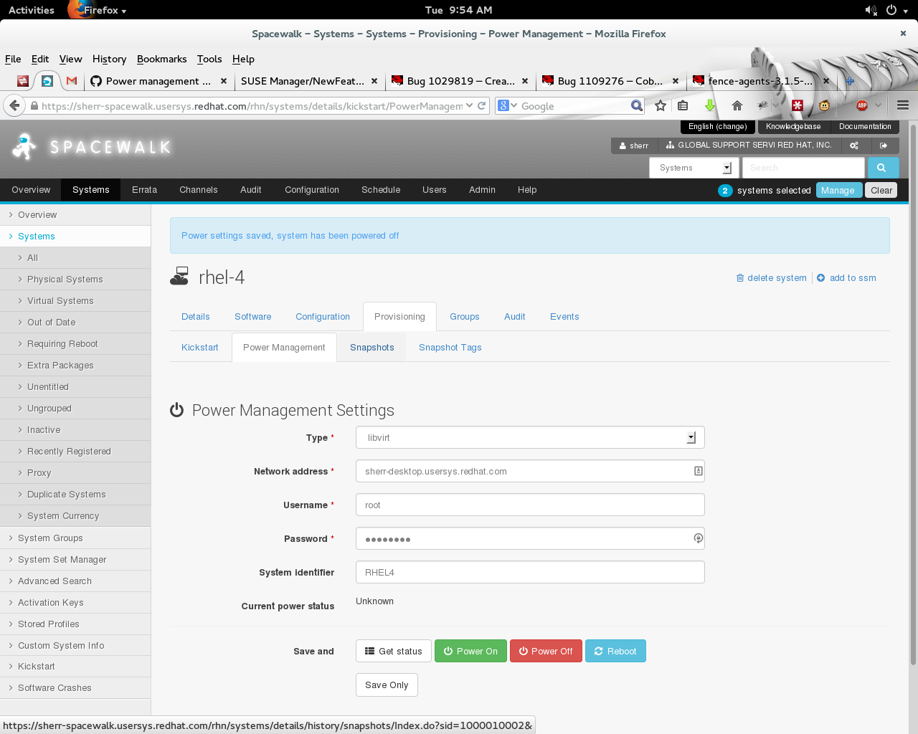The height and width of the screenshot is (734, 918).
Task: Click the monkey face extension icon
Action: (825, 105)
